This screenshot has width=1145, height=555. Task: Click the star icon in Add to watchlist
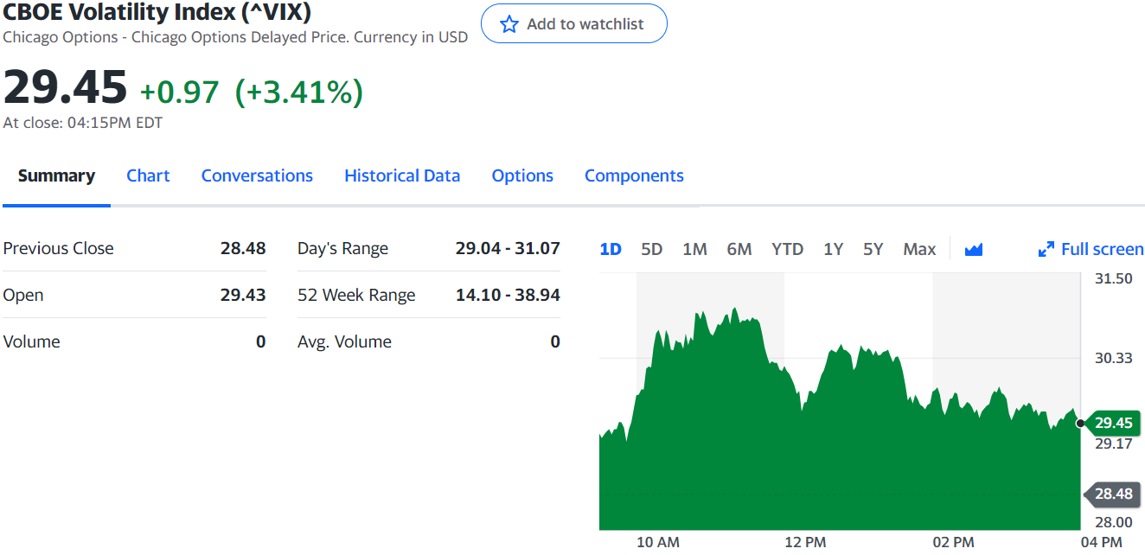tap(509, 24)
